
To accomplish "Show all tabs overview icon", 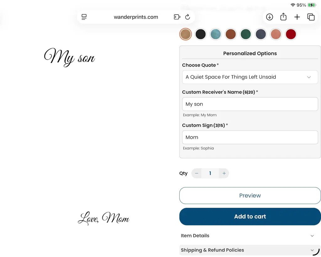I will pyautogui.click(x=311, y=17).
